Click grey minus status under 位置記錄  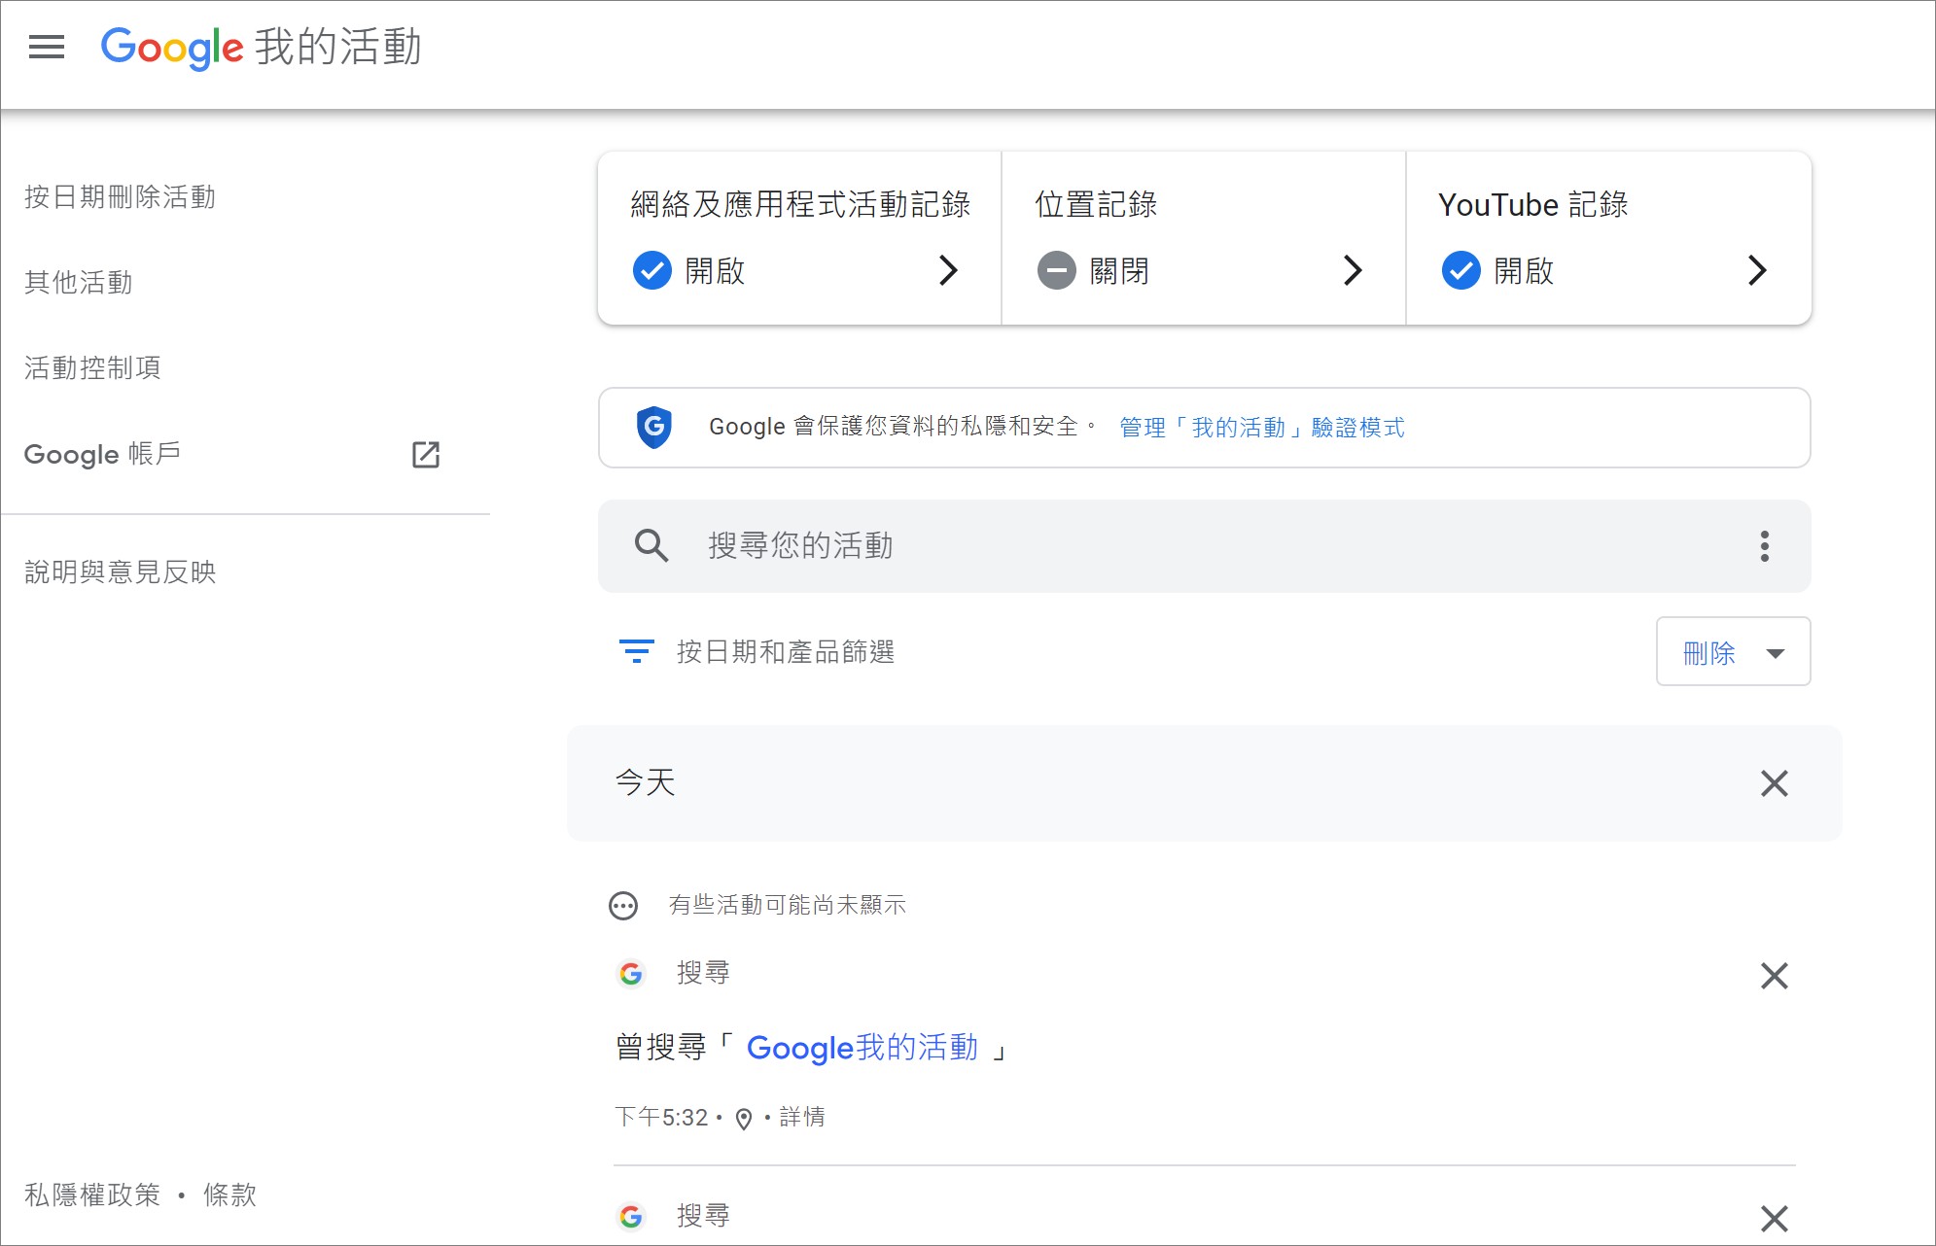(1057, 270)
